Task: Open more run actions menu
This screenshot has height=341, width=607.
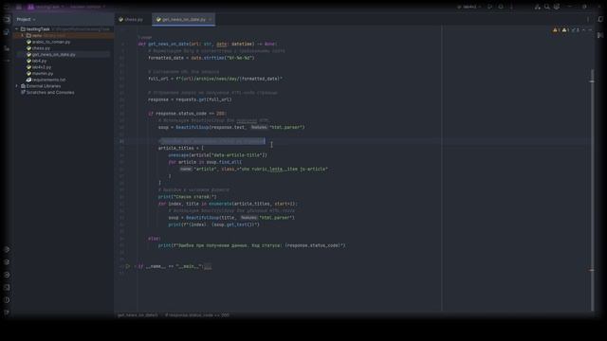Action: click(511, 7)
